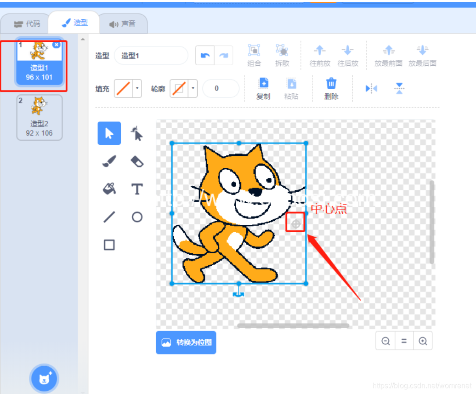The image size is (476, 394).
Task: Open the 轮廓 outline color dropdown
Action: (x=193, y=88)
